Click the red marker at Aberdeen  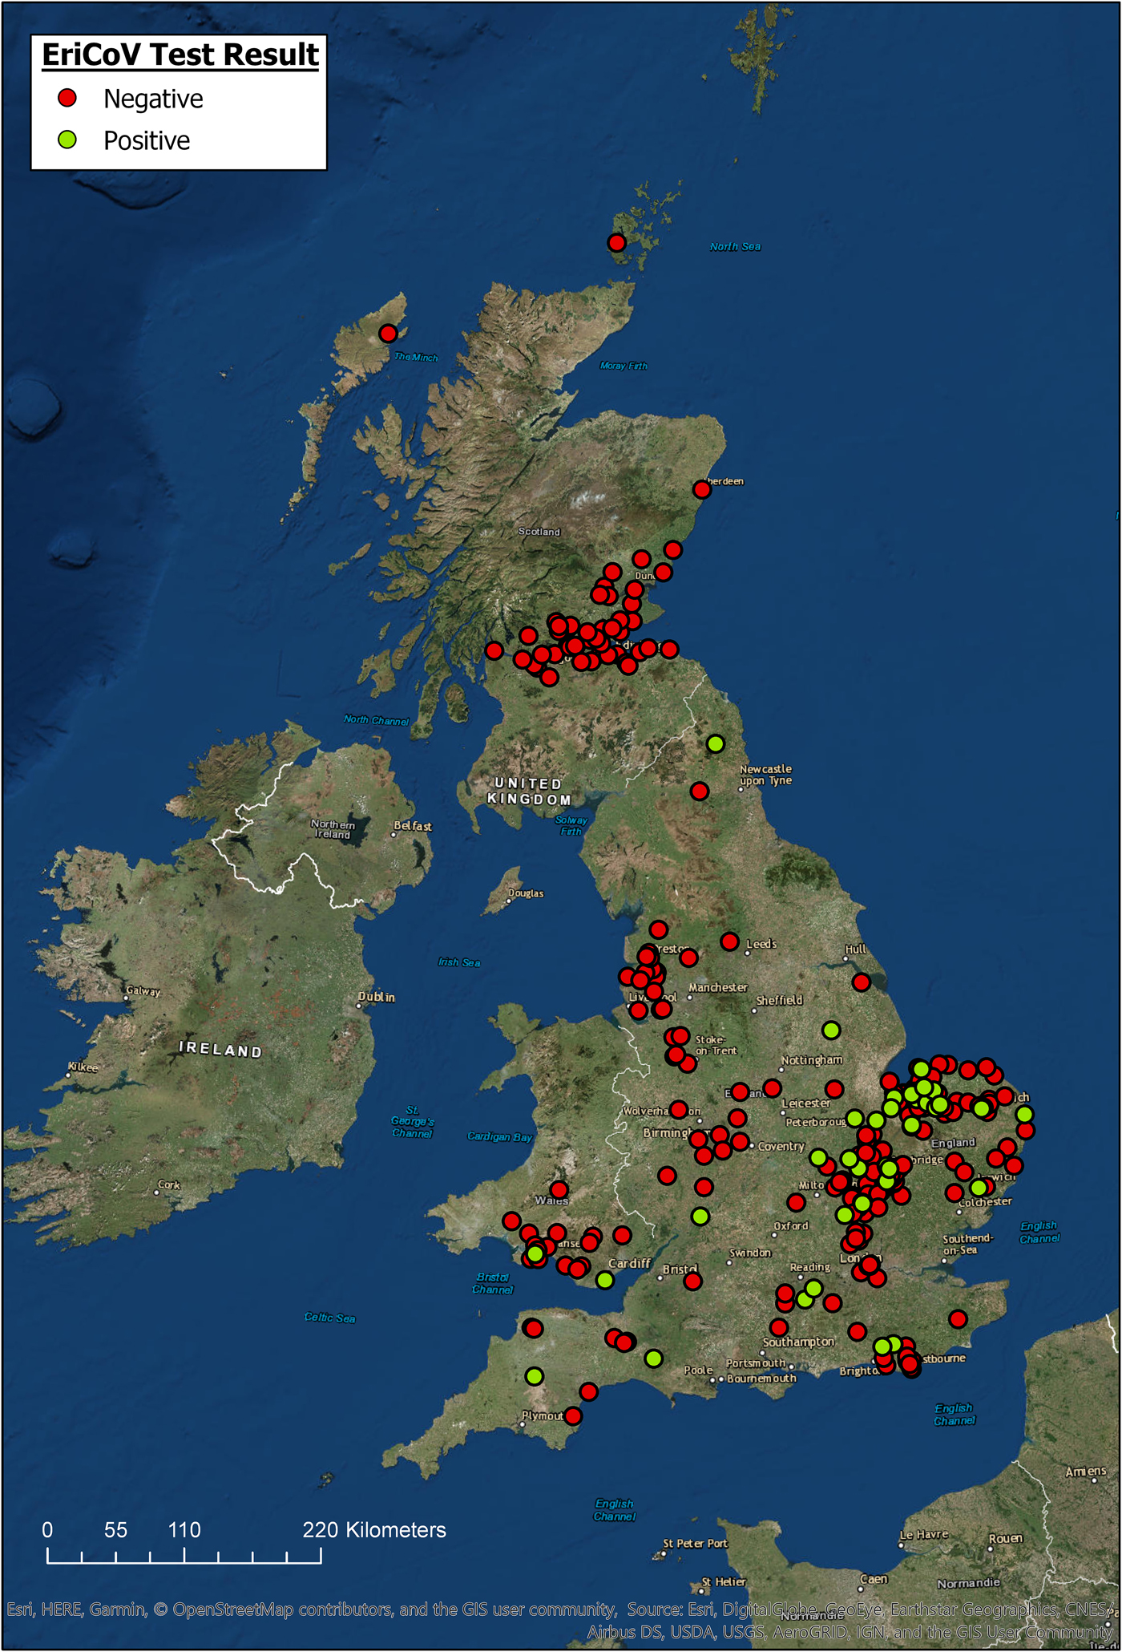pos(702,489)
